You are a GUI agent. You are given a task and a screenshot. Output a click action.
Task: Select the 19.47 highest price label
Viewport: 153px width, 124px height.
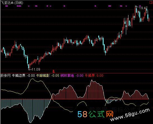coord(143,8)
